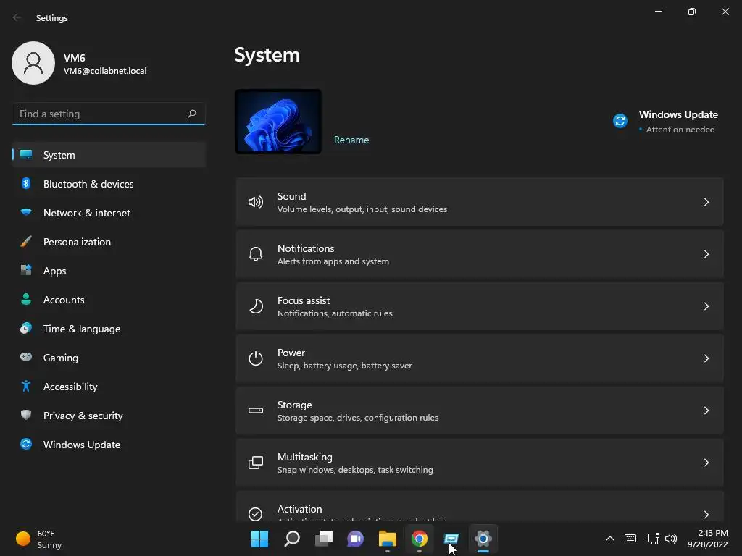Image resolution: width=742 pixels, height=556 pixels.
Task: Click the volume icon in system tray
Action: coord(671,539)
